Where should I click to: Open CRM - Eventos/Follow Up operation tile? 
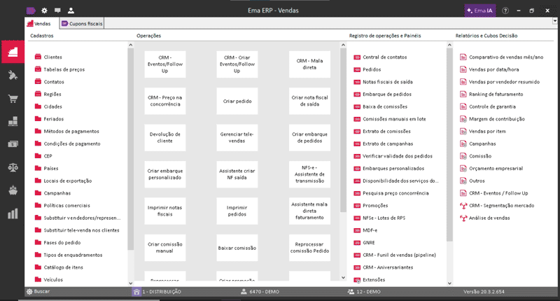[x=165, y=64]
